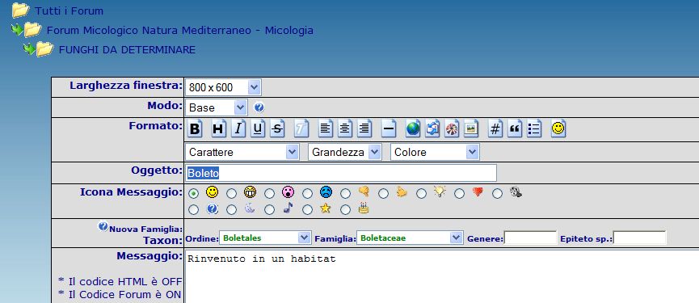The width and height of the screenshot is (699, 303).
Task: Open the Colore dropdown
Action: [x=435, y=152]
